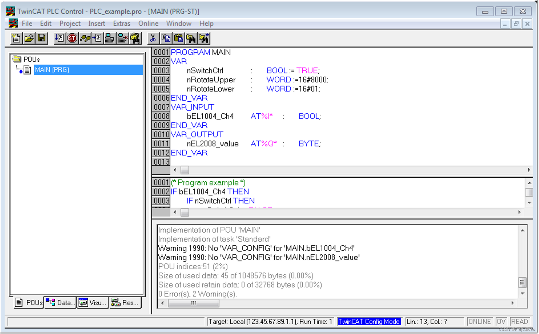Screen dimensions: 539x334
Task: Click Warning 1990 for MAIN.bEL1004_Ch4 message
Action: (x=256, y=248)
